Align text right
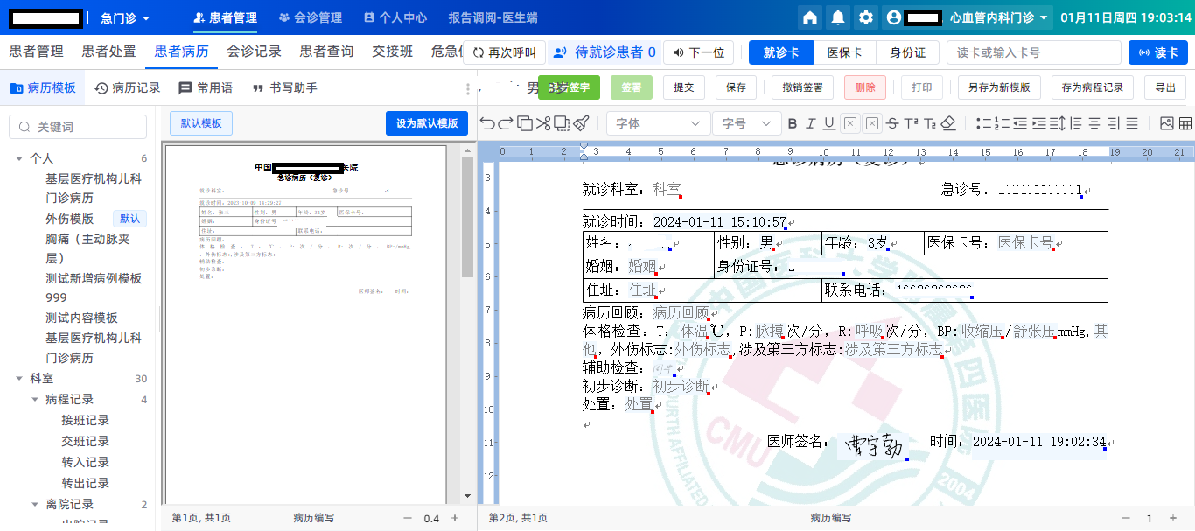Viewport: 1195px width, 531px height. click(1113, 123)
